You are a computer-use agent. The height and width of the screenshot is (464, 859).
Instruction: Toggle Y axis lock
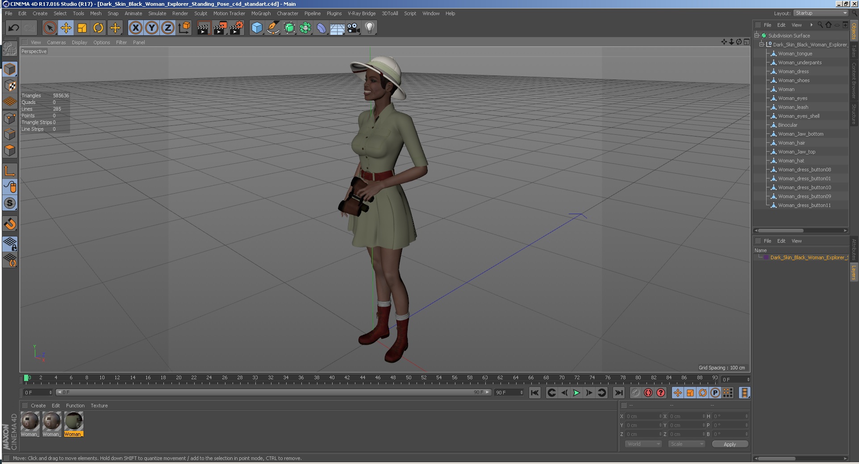[152, 28]
